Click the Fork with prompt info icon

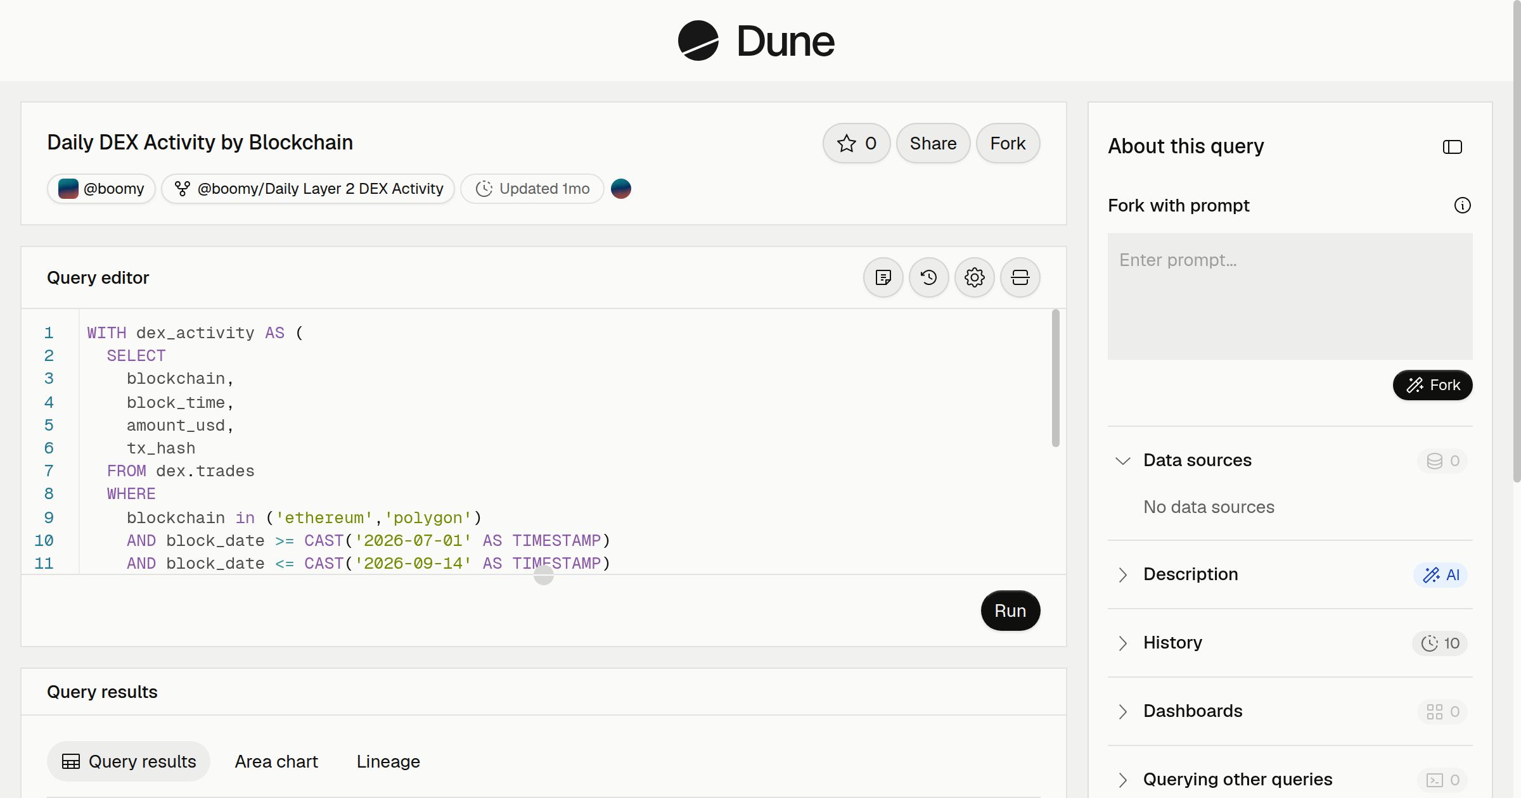pos(1462,205)
